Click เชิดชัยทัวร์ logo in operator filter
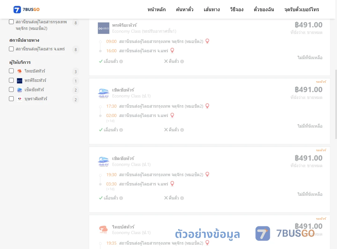 (x=20, y=90)
